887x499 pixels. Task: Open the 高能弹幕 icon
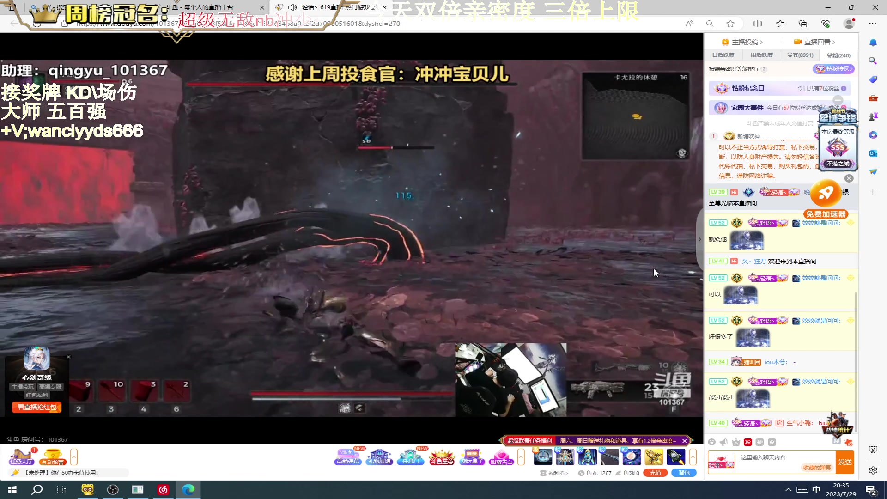[x=347, y=456]
